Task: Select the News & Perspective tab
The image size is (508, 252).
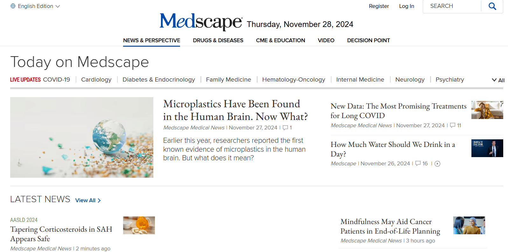Action: (151, 40)
